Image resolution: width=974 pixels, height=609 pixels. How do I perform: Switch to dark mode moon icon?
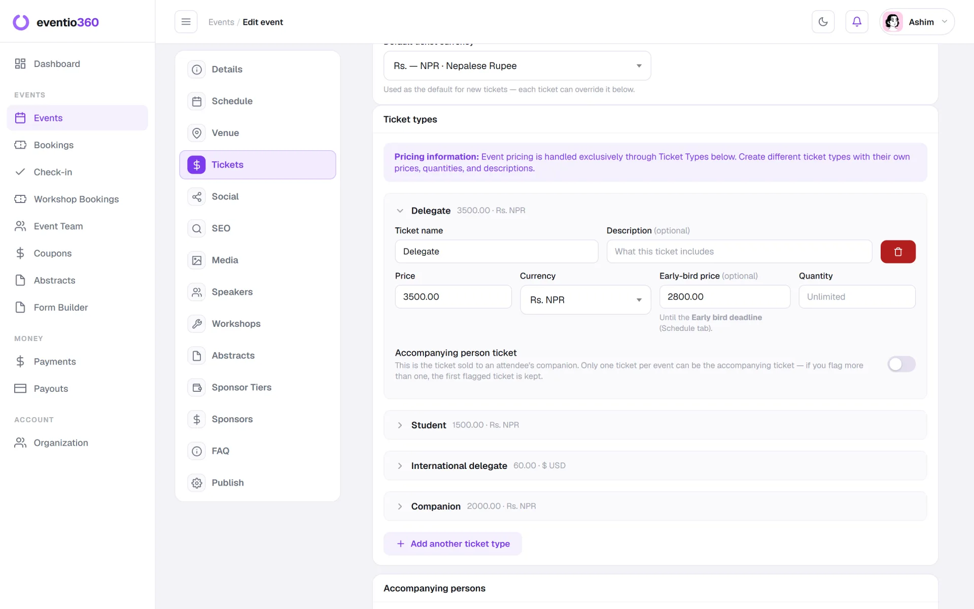point(823,22)
